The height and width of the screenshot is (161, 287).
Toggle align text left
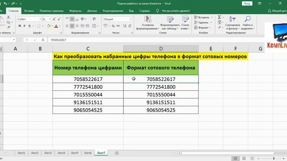click(x=67, y=26)
